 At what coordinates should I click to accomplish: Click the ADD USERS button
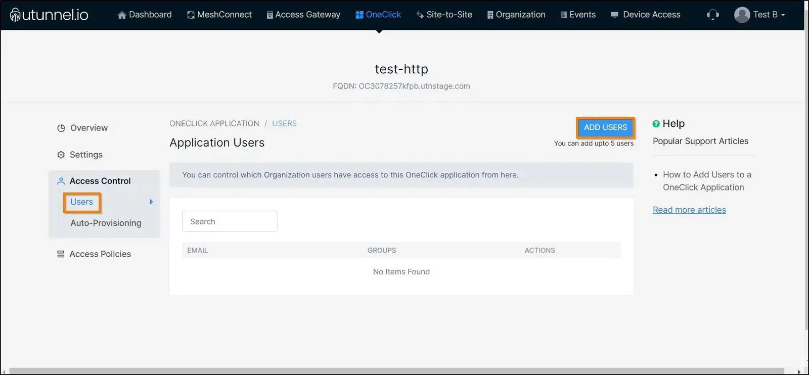pyautogui.click(x=605, y=127)
